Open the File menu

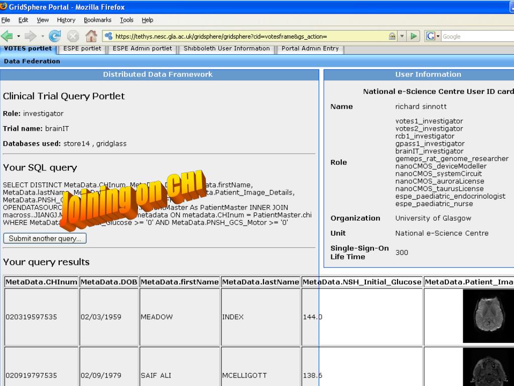(x=6, y=20)
